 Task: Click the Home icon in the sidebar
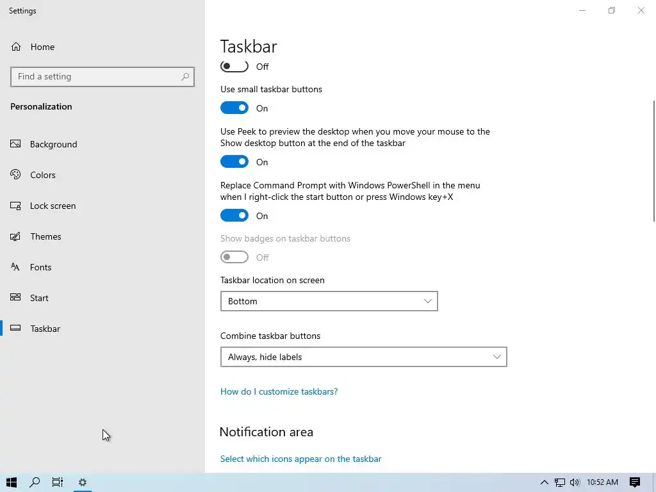[16, 46]
